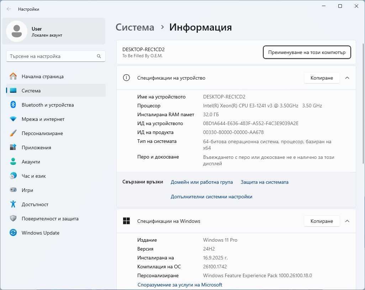Open Начална страница in the sidebar
Viewport: 365px width, 290px height.
(x=56, y=76)
